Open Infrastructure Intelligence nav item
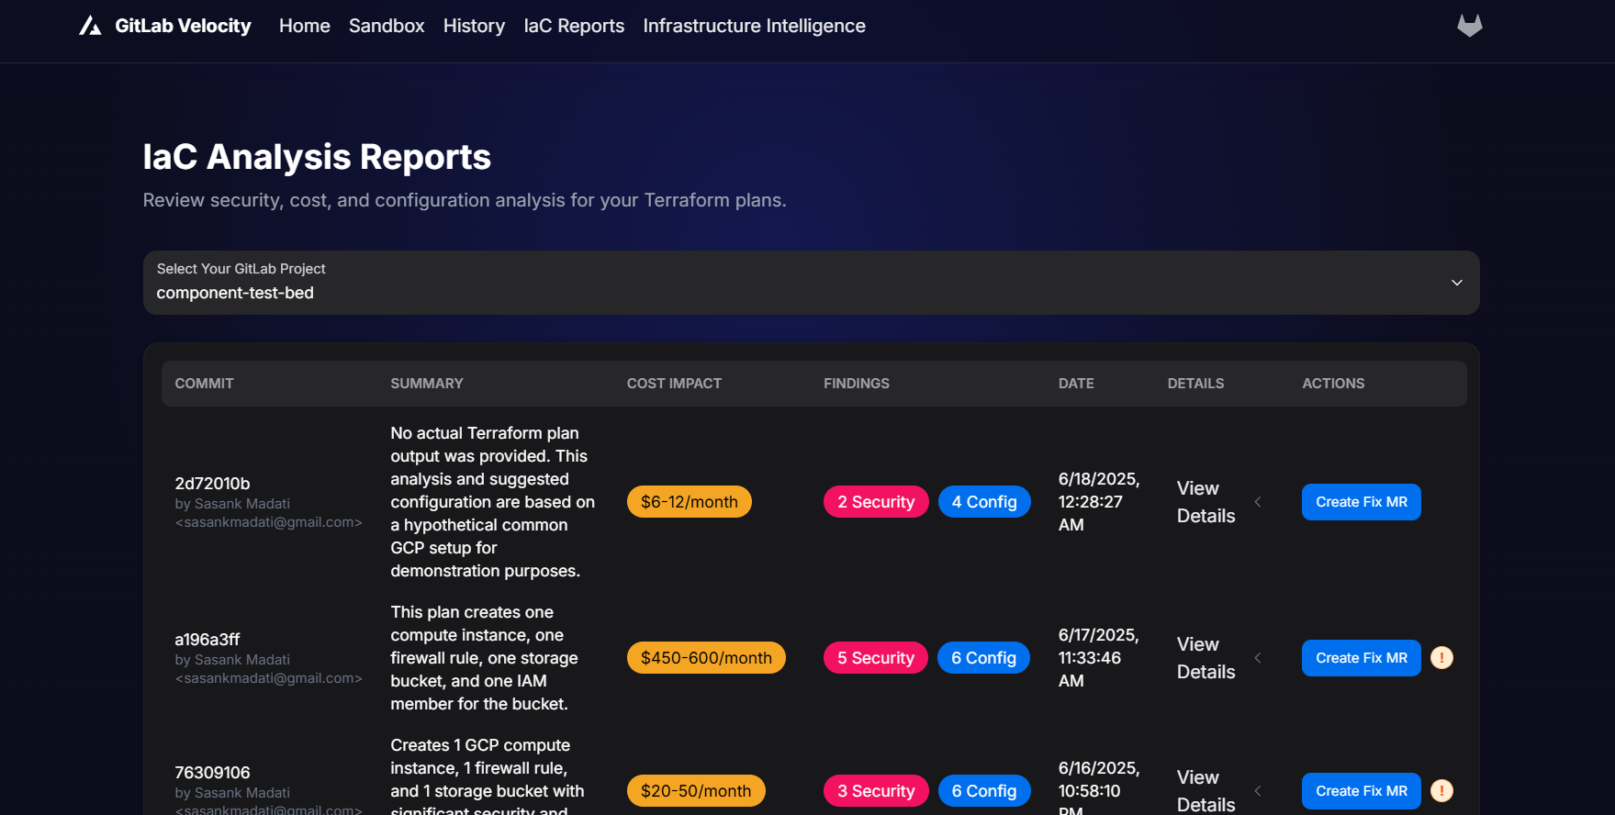Screen dimensions: 1615x815 click(754, 26)
